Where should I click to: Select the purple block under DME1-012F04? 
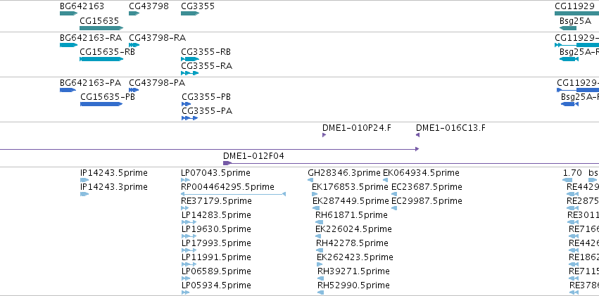[227, 163]
